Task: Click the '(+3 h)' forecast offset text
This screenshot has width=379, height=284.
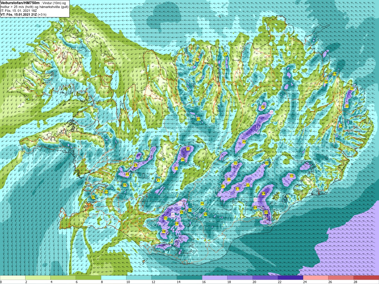Action: (x=42, y=14)
